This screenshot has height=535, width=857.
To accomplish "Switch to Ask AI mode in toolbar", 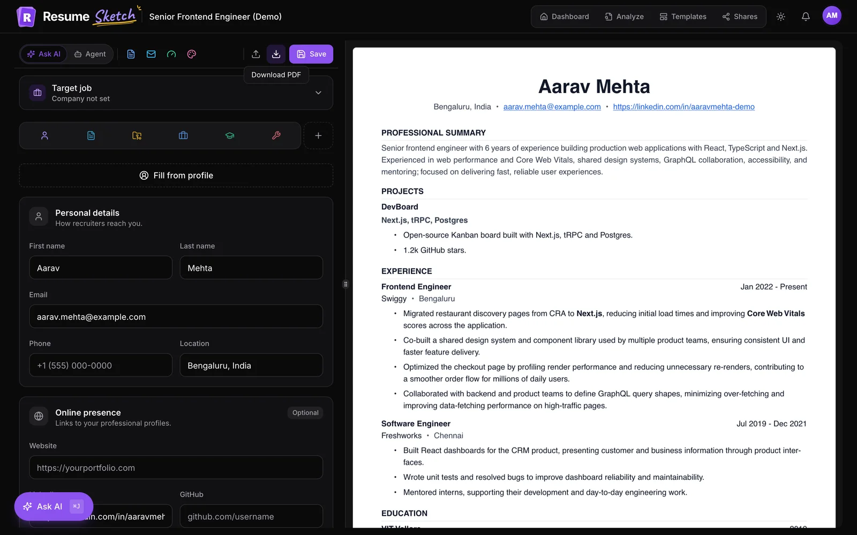I will [x=44, y=54].
